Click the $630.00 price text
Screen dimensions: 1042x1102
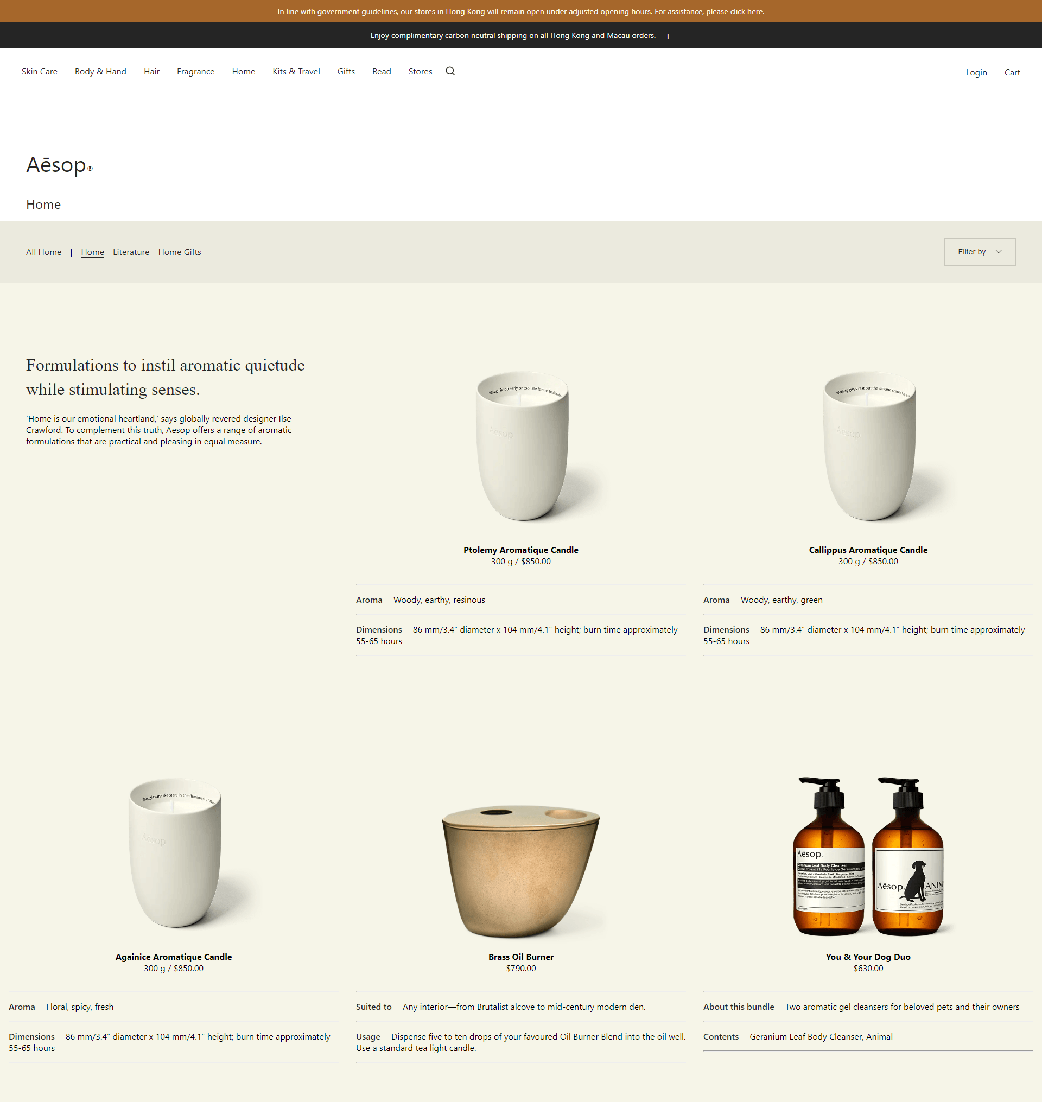[x=868, y=968]
